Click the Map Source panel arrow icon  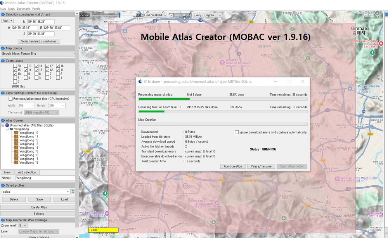click(3, 48)
